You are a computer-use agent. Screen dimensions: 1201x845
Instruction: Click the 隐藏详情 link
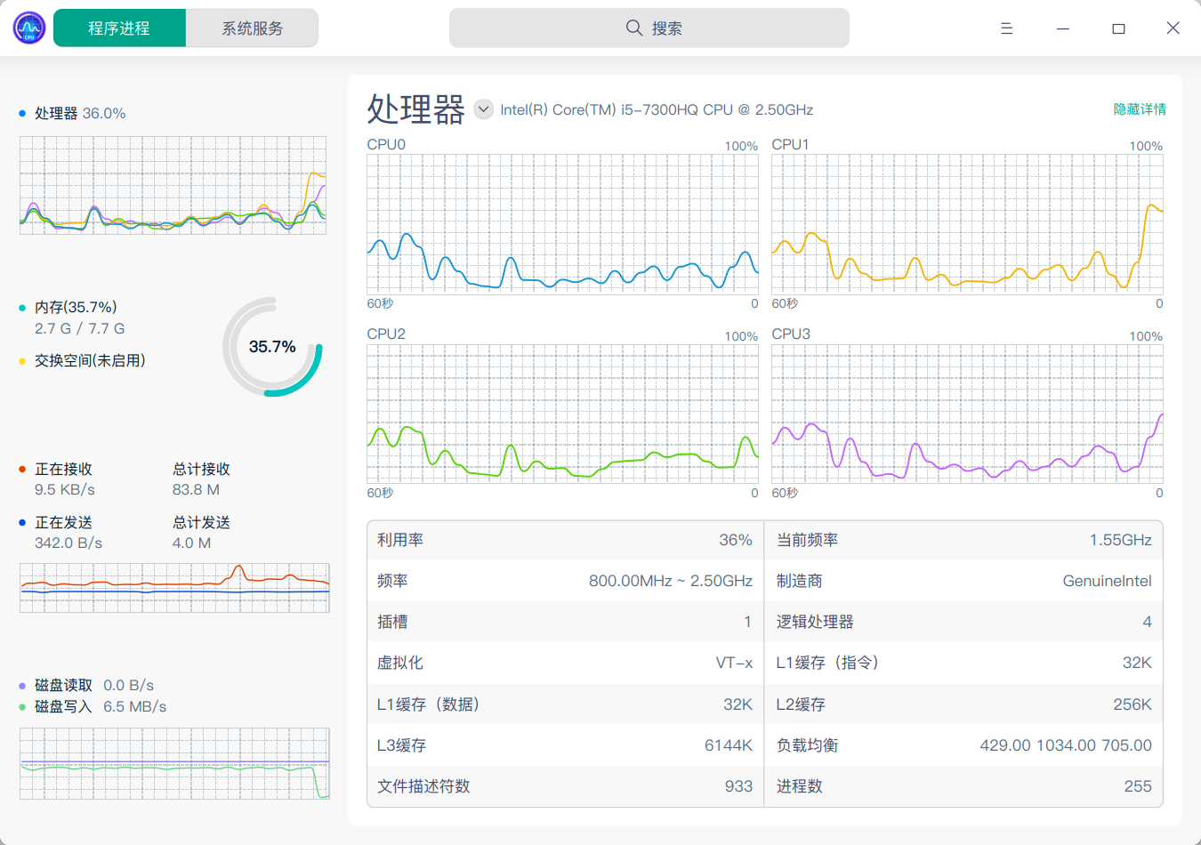point(1139,109)
